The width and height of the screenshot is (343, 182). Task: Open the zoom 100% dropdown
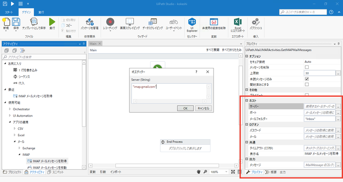click(226, 172)
